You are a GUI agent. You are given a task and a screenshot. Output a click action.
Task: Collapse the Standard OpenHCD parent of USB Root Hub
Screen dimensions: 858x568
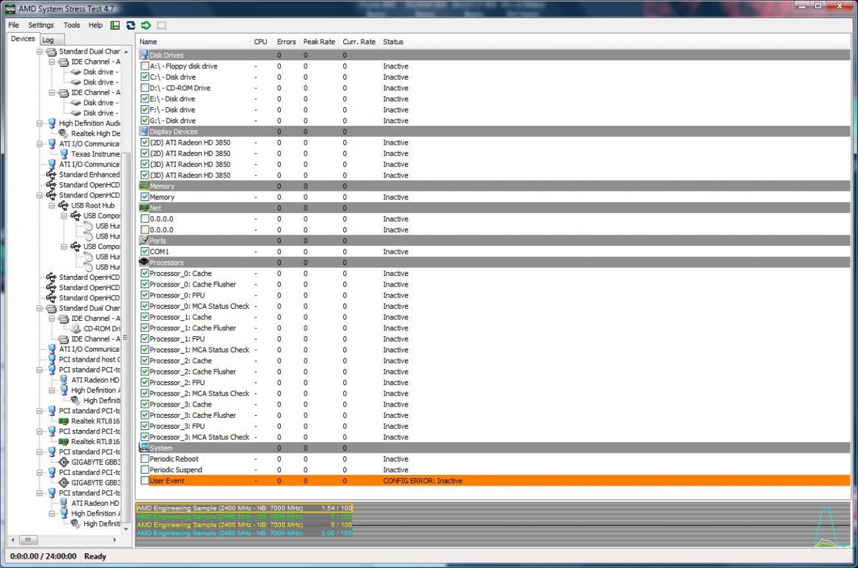pos(40,196)
